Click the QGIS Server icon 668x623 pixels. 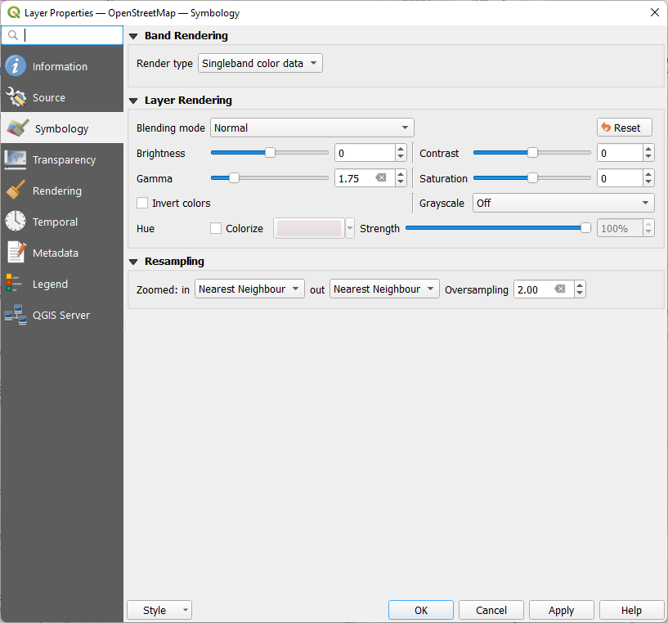click(16, 315)
